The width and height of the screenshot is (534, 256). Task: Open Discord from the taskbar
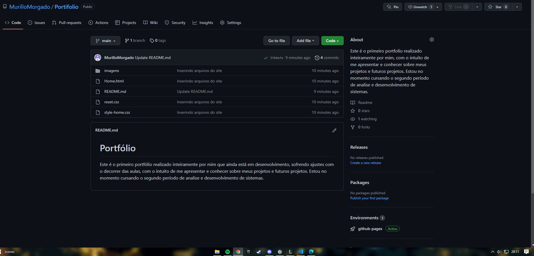[x=269, y=252]
